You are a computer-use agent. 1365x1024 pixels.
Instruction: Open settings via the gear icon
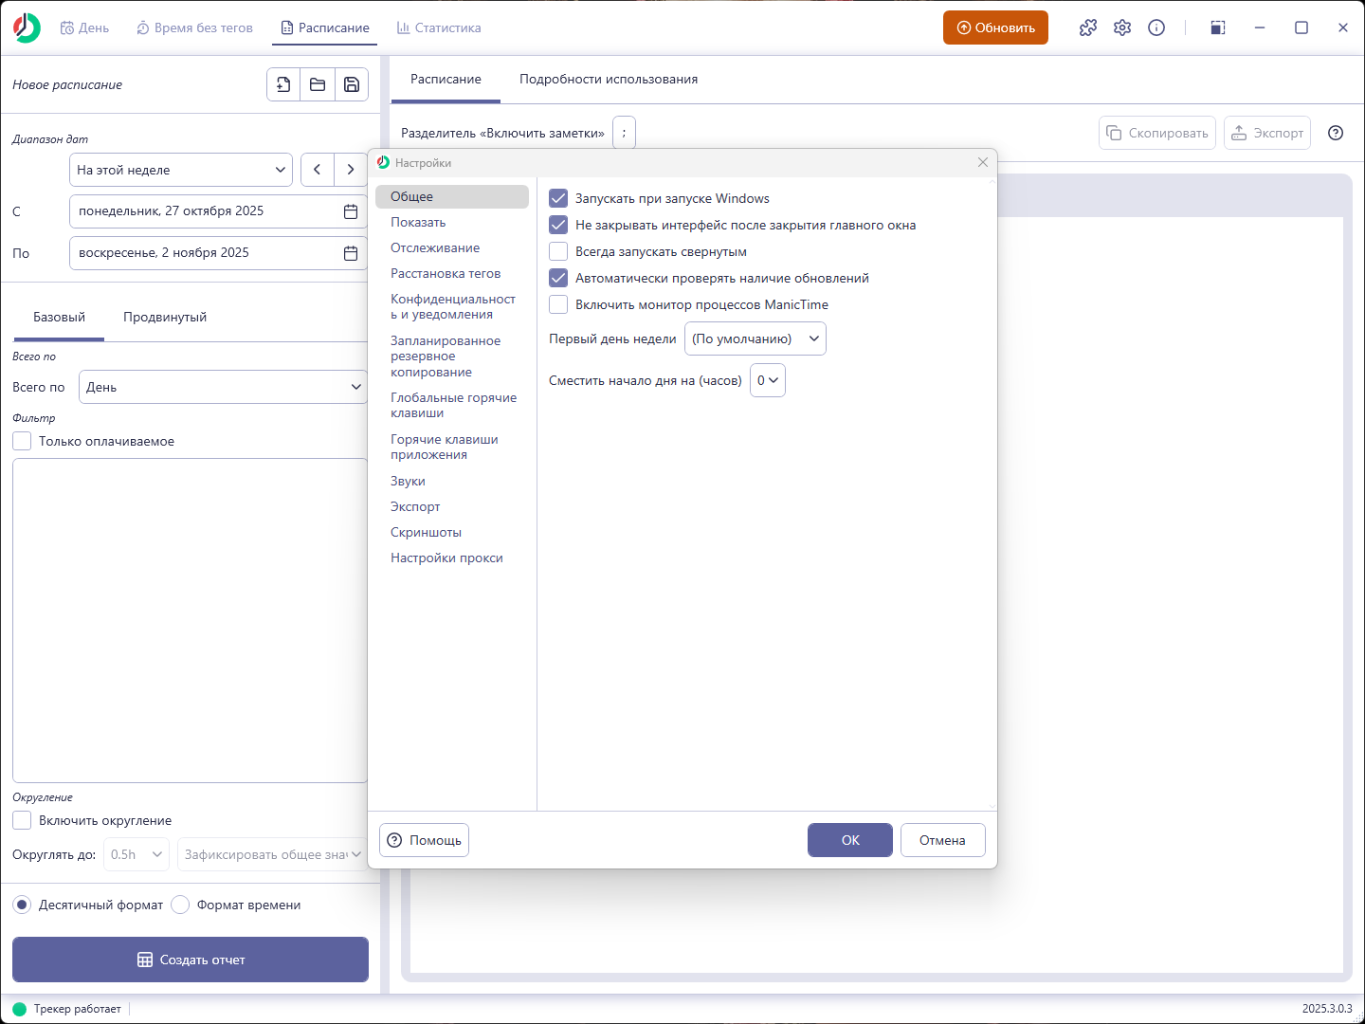(x=1122, y=27)
